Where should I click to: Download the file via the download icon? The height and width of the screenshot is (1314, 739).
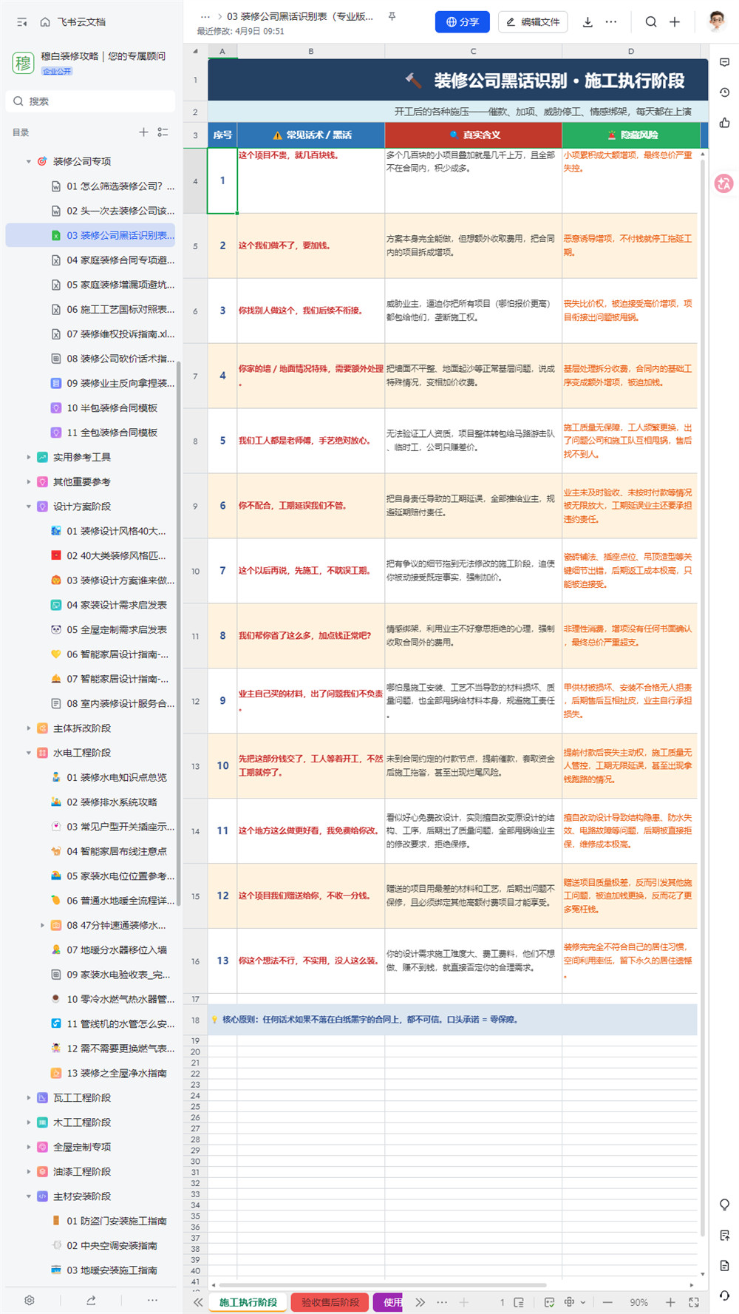[x=588, y=22]
